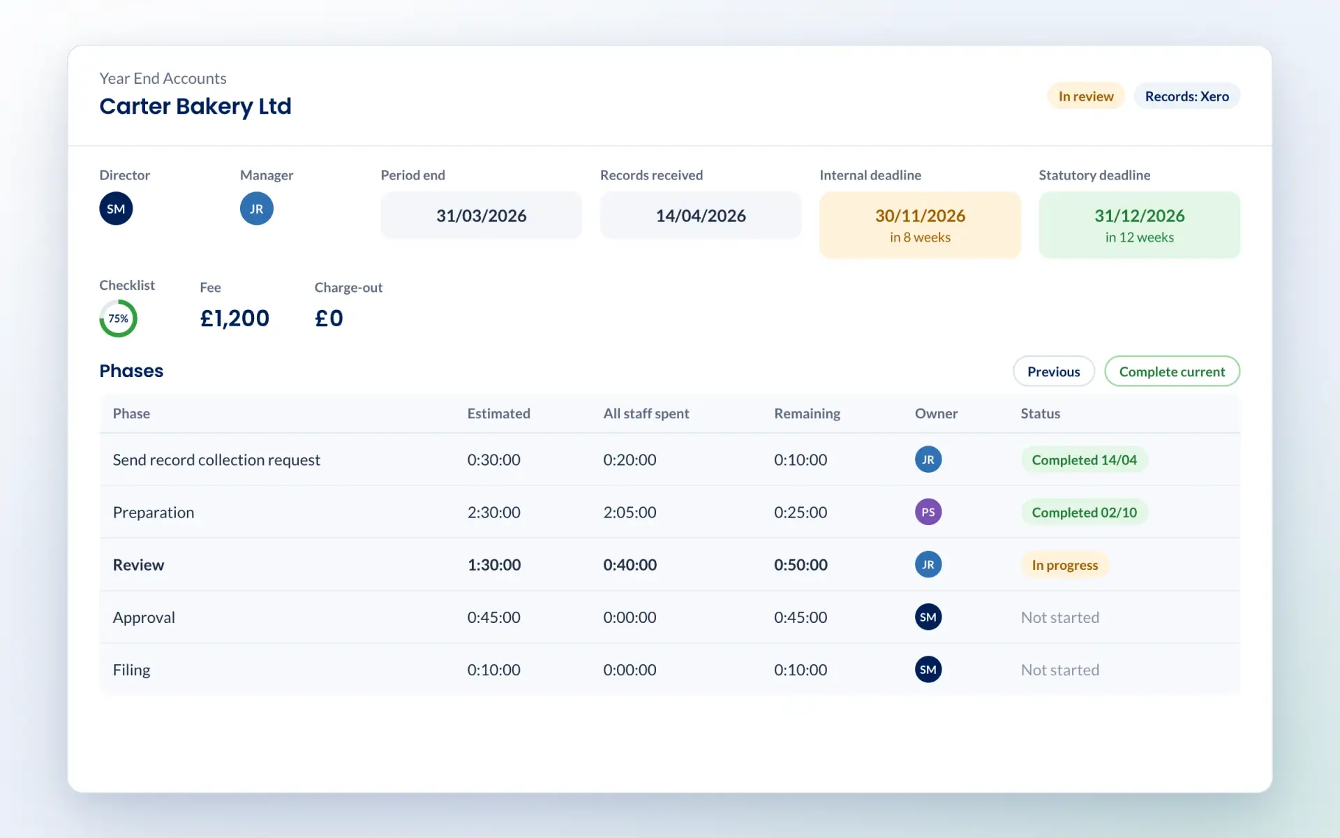This screenshot has width=1340, height=838.
Task: Click the Completed 02/10 status badge
Action: pyautogui.click(x=1085, y=513)
